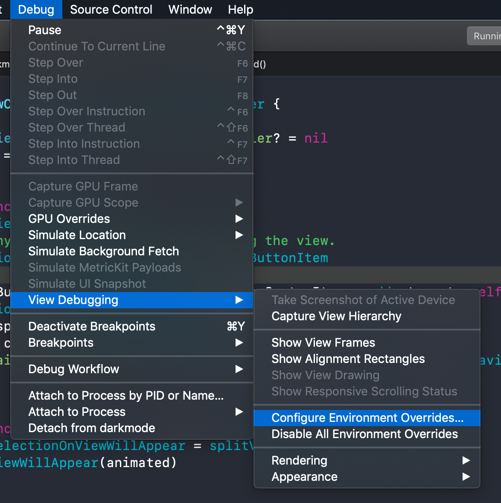
Task: Select Disable All Environment Overrides
Action: pyautogui.click(x=364, y=434)
